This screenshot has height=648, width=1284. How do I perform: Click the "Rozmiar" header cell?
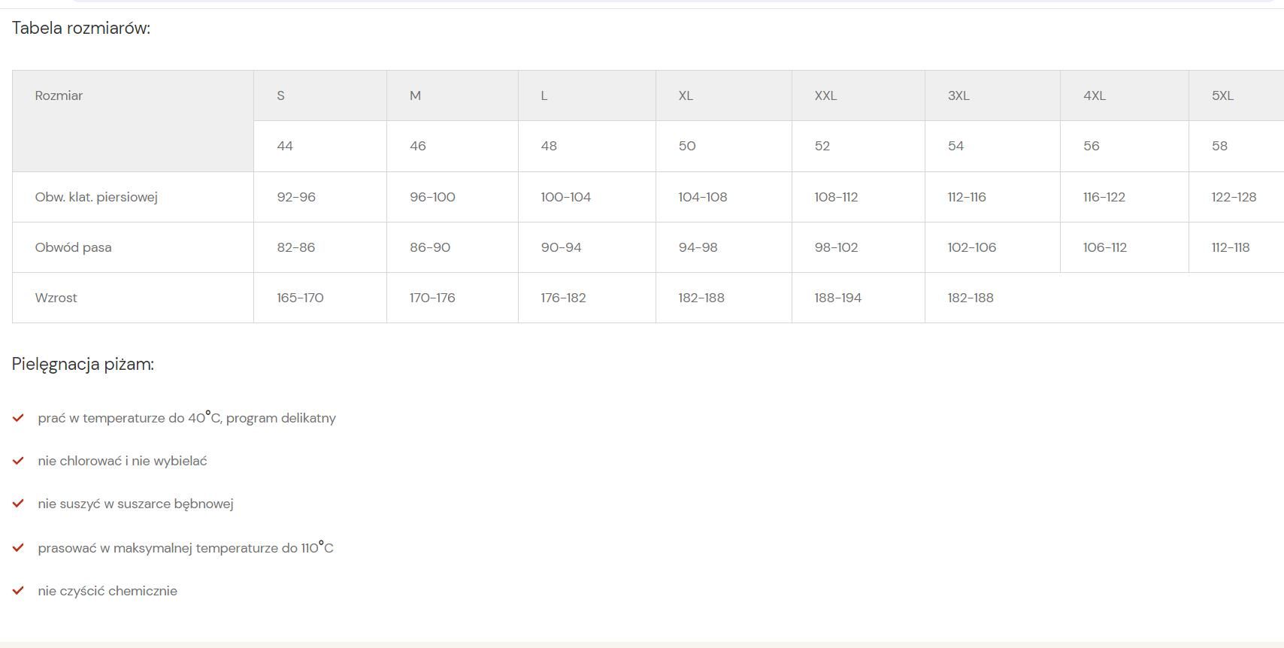point(59,95)
